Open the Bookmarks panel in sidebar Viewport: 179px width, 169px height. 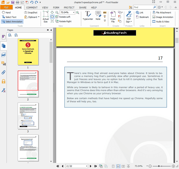pos(4,37)
